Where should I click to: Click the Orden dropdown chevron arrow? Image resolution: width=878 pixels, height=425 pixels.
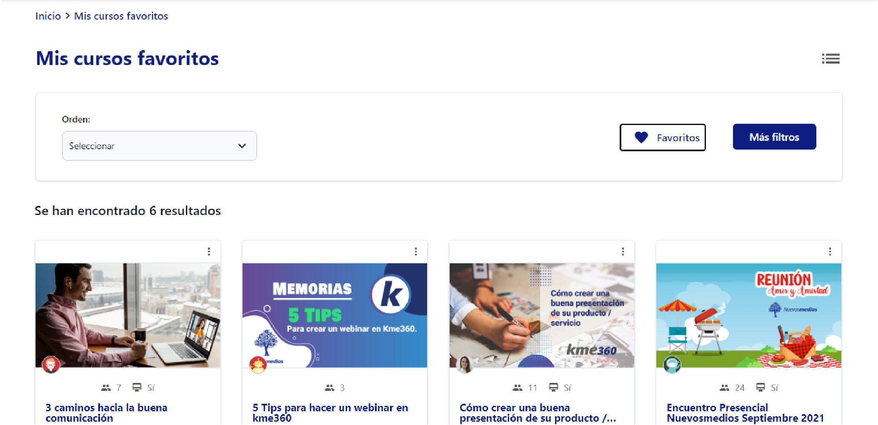242,146
